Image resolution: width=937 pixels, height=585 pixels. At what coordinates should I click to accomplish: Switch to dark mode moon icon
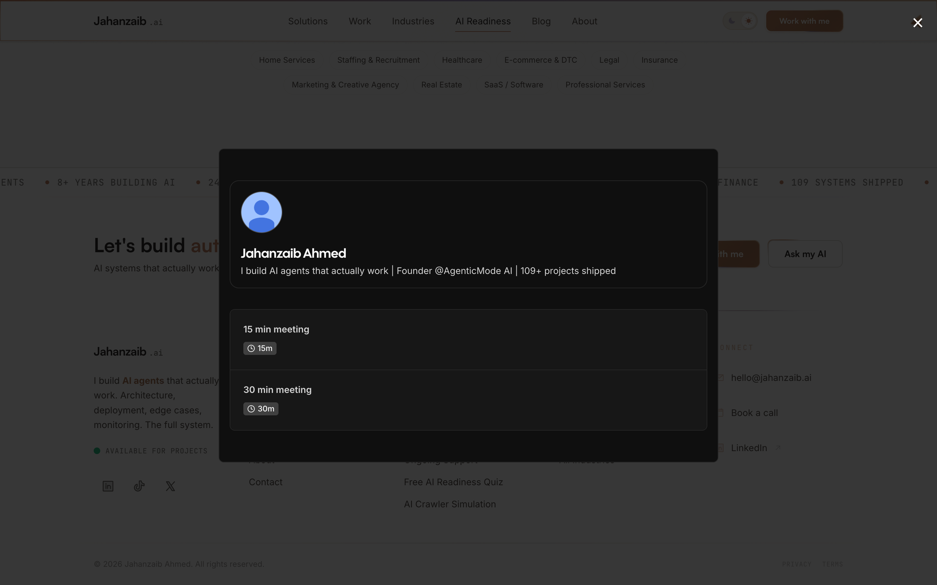tap(731, 21)
